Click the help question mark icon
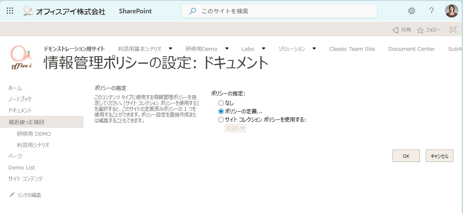The width and height of the screenshot is (463, 214). click(x=432, y=11)
